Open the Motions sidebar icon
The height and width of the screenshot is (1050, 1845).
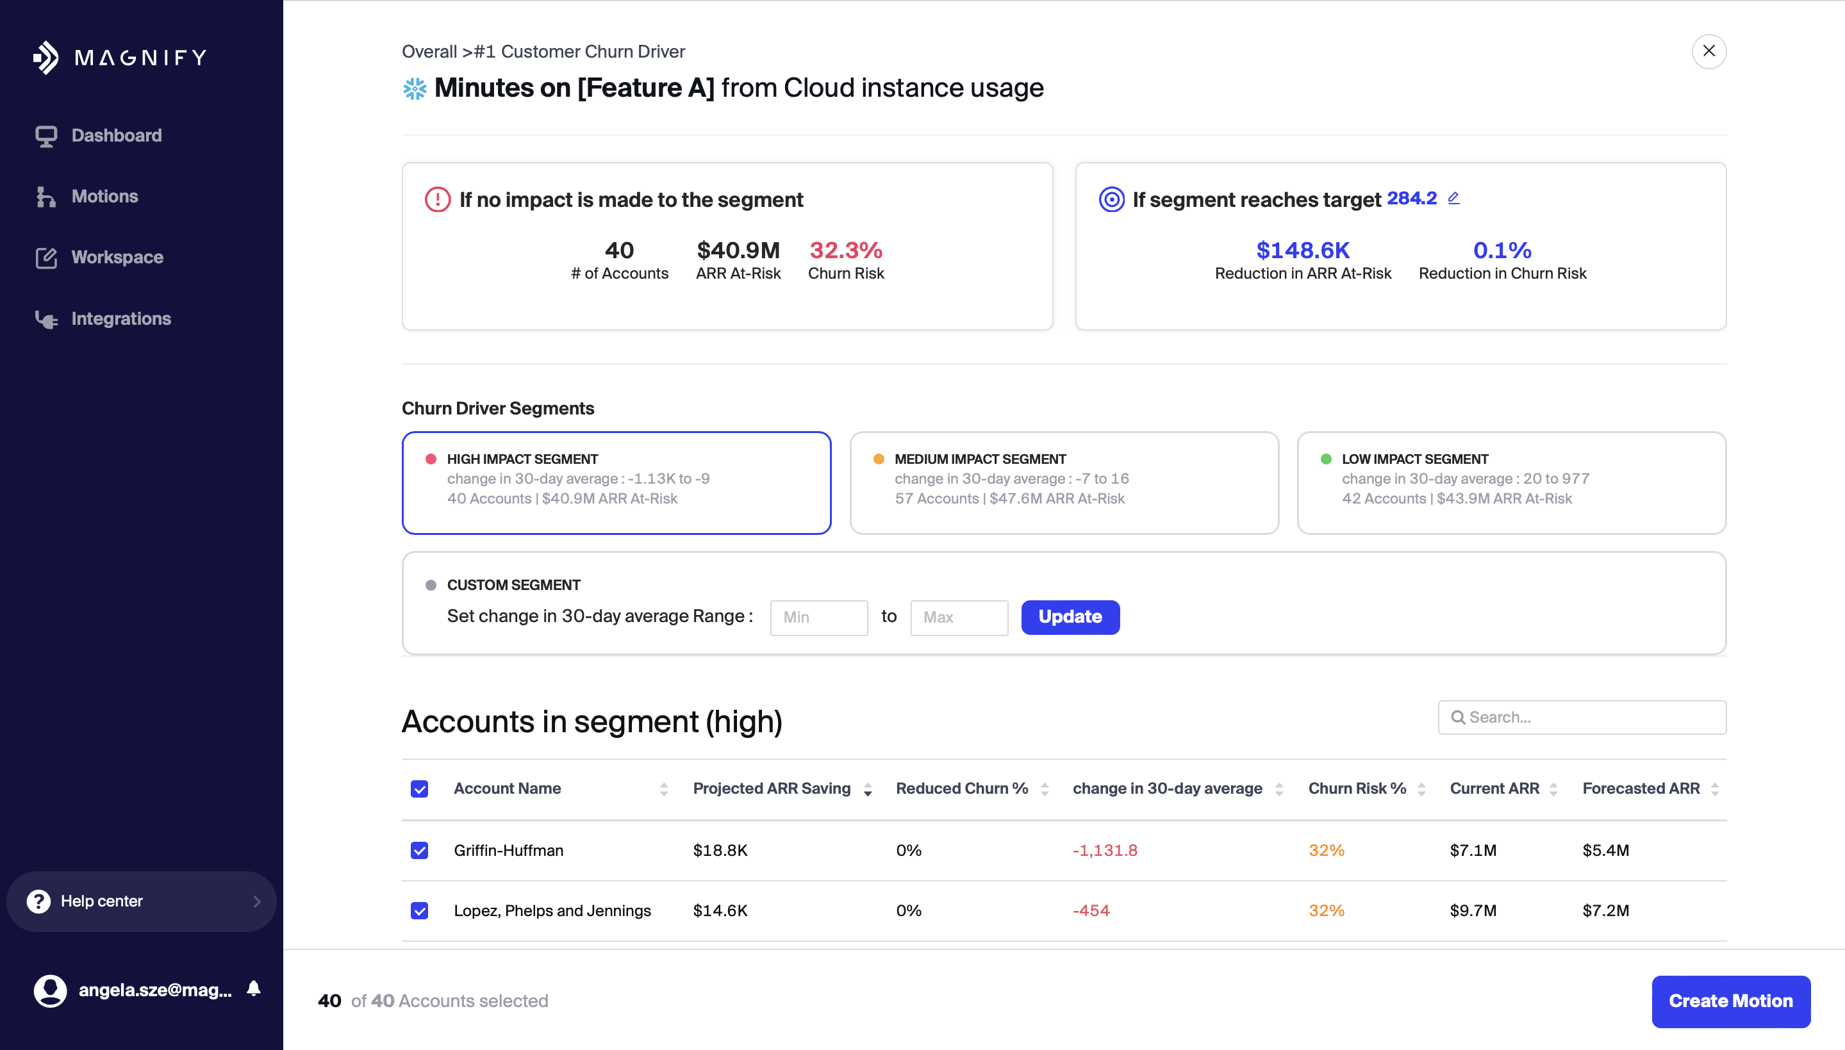46,197
